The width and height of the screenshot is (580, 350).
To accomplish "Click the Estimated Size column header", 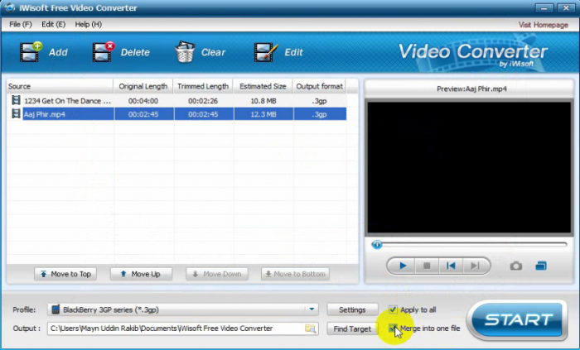I will (x=263, y=86).
